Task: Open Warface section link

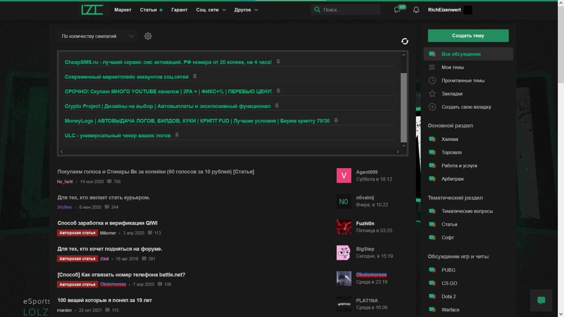Action: [x=450, y=310]
